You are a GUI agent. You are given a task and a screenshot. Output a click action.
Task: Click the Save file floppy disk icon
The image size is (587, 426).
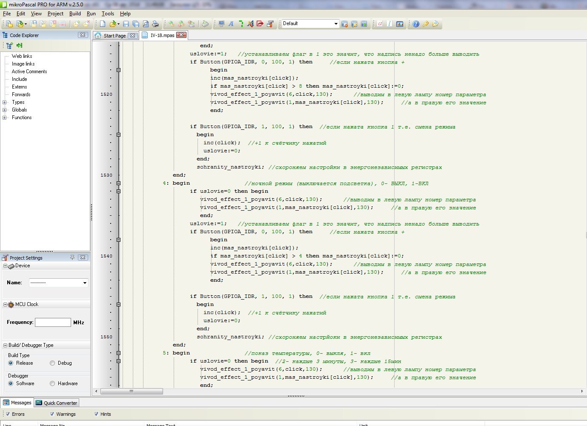126,24
